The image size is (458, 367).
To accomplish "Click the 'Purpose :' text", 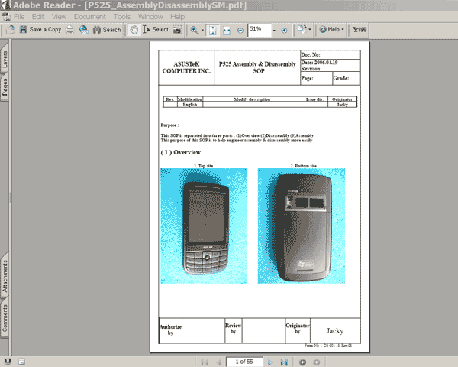I will point(169,125).
